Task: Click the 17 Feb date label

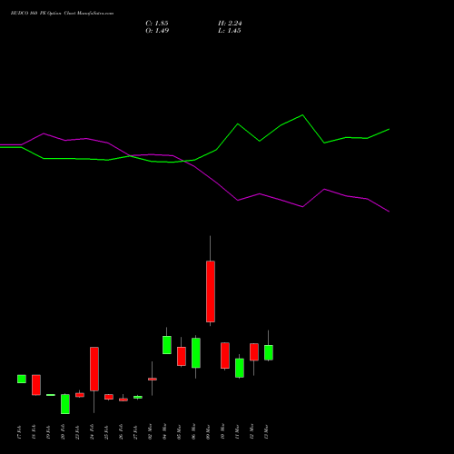Action: click(19, 432)
